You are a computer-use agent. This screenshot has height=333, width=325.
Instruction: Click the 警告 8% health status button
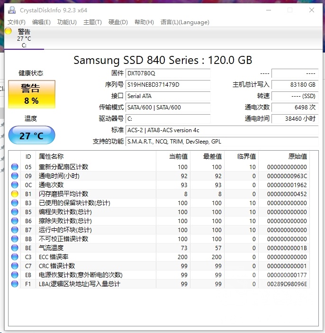31,94
